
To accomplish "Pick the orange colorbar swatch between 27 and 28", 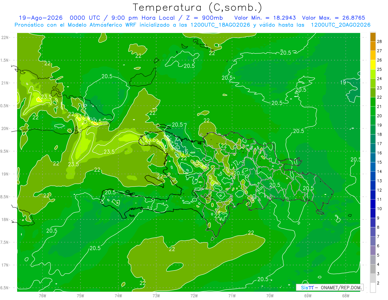I will (373, 46).
